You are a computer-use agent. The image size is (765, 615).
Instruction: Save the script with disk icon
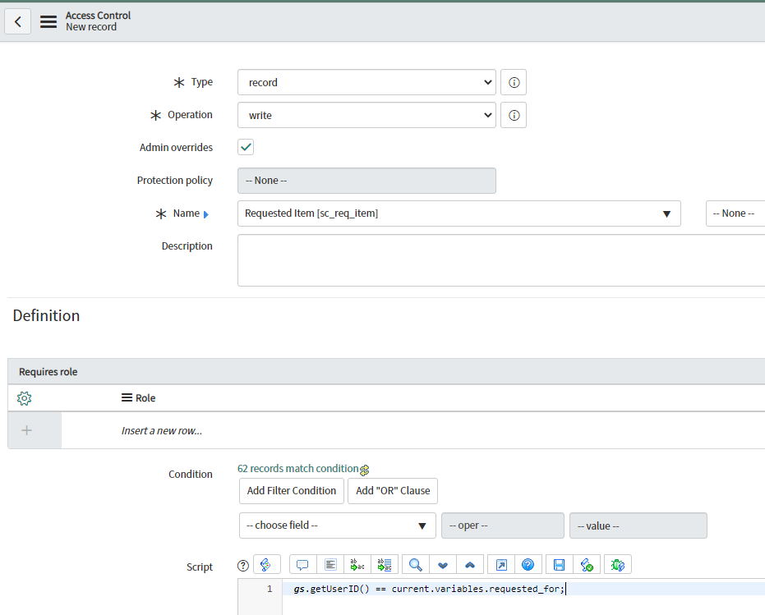point(559,565)
